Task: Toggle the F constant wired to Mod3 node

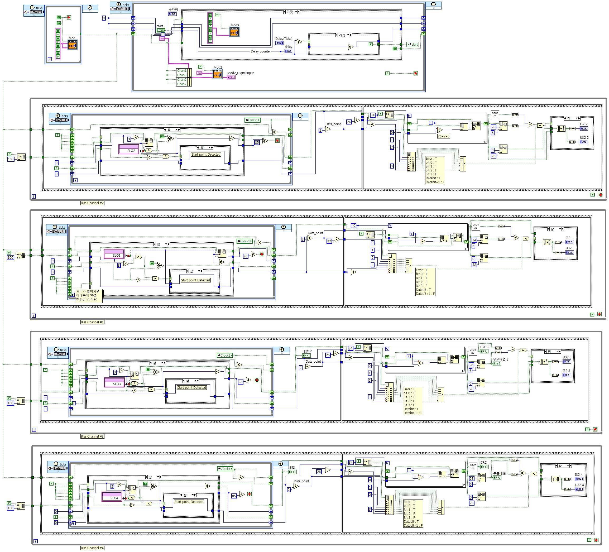Action: (217, 15)
